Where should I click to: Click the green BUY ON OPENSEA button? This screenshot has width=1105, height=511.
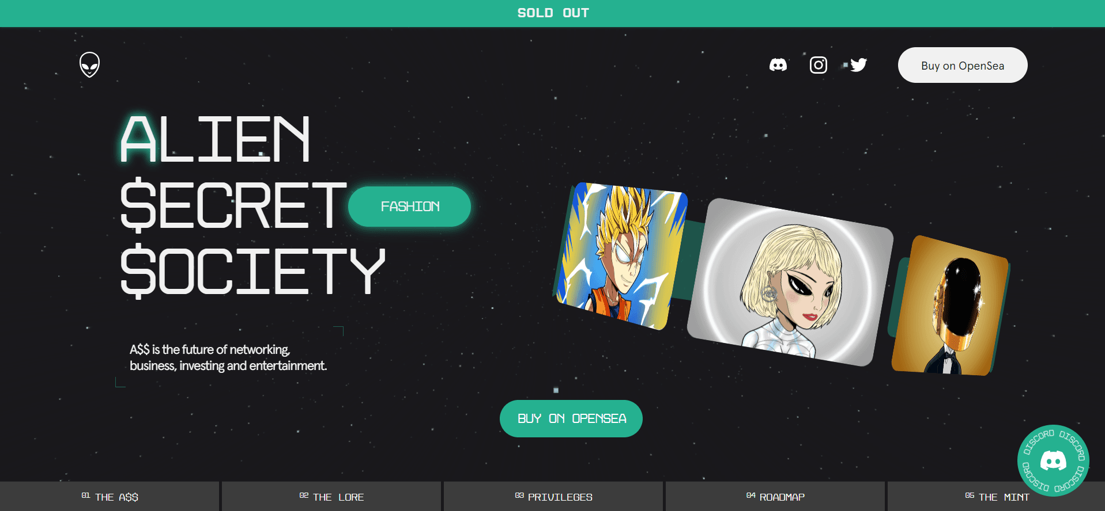coord(571,418)
